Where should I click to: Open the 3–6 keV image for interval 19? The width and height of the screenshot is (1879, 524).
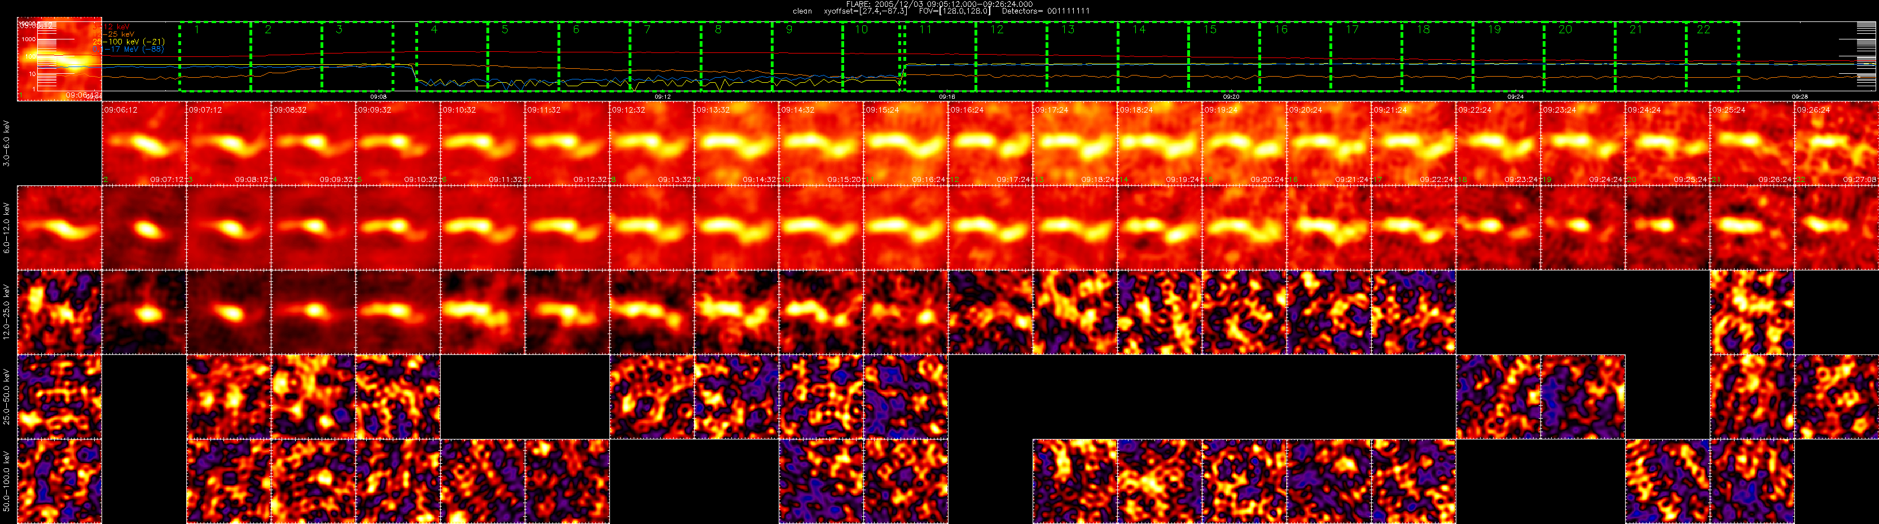(x=1583, y=144)
